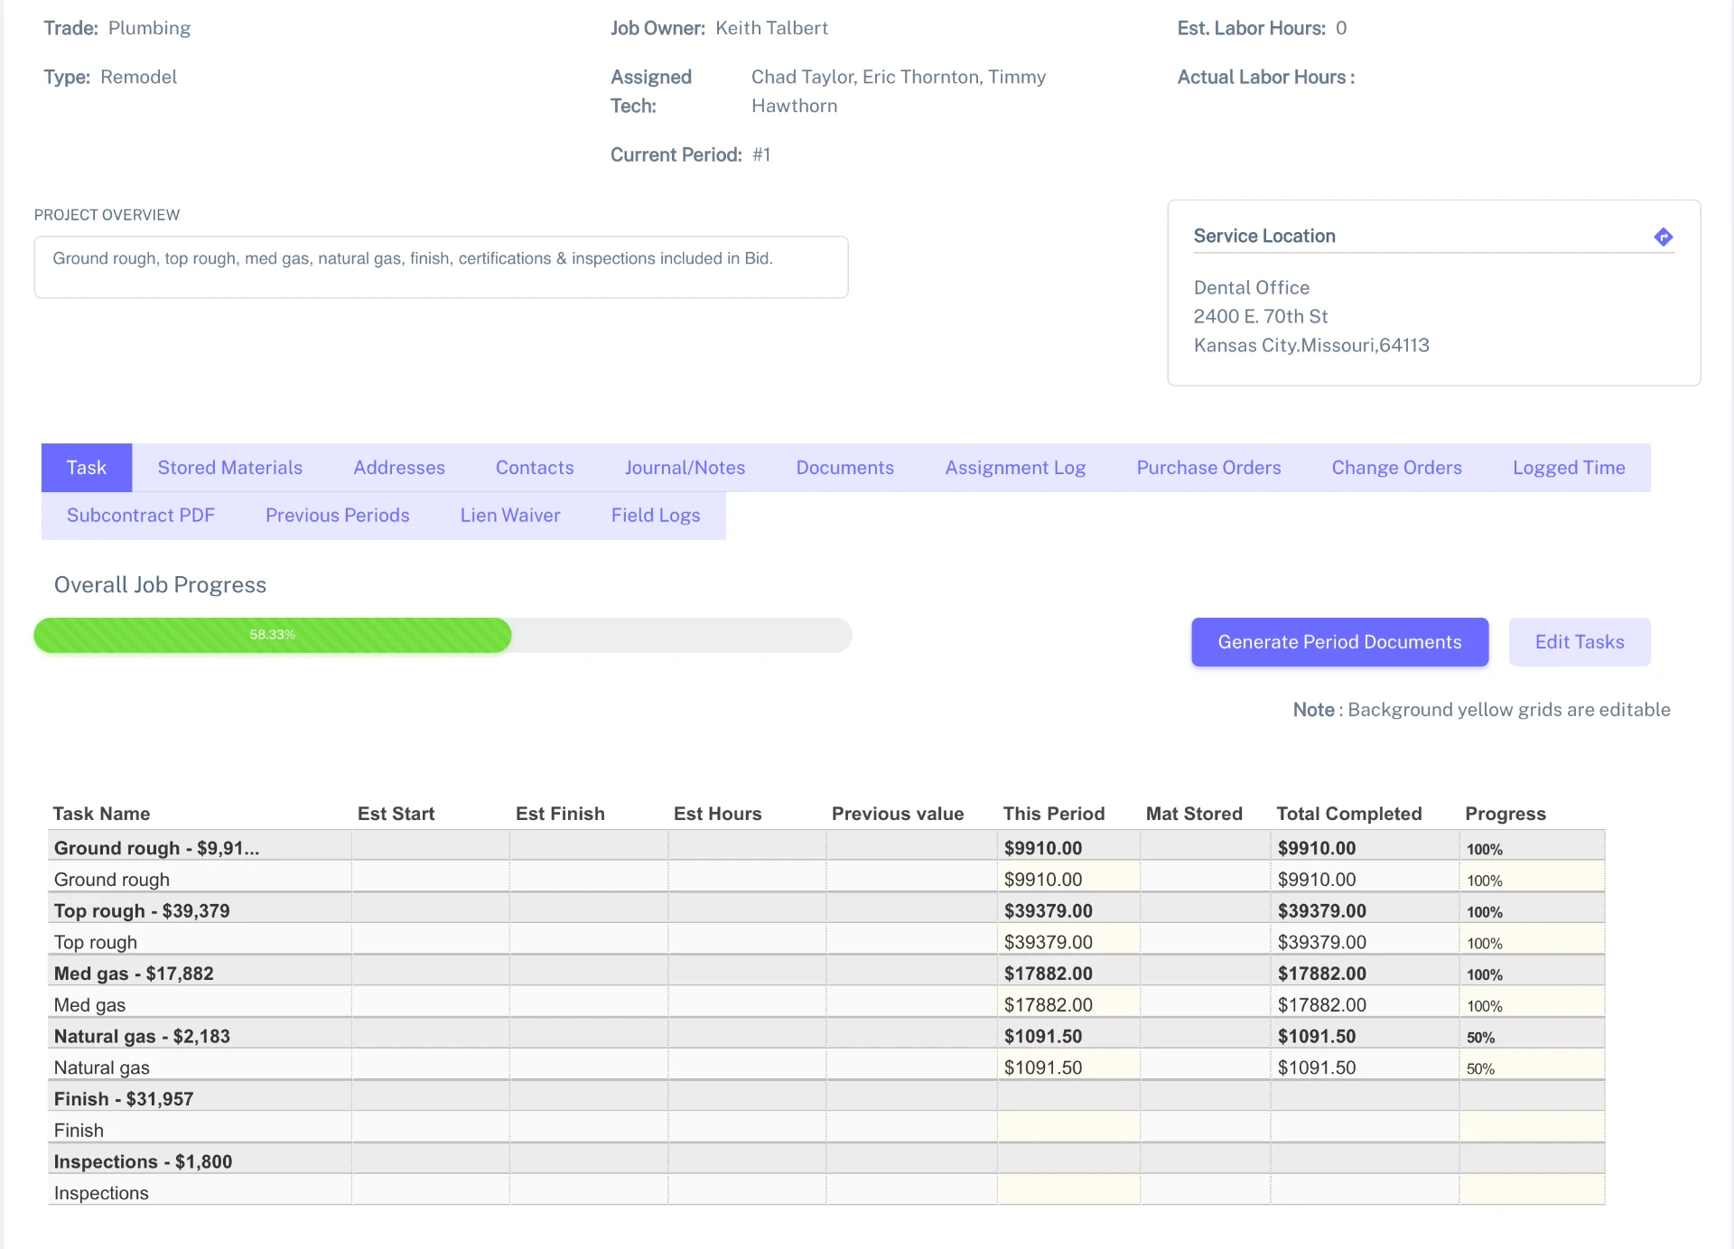1734x1249 pixels.
Task: Click the Overall Job Progress bar
Action: click(x=443, y=635)
